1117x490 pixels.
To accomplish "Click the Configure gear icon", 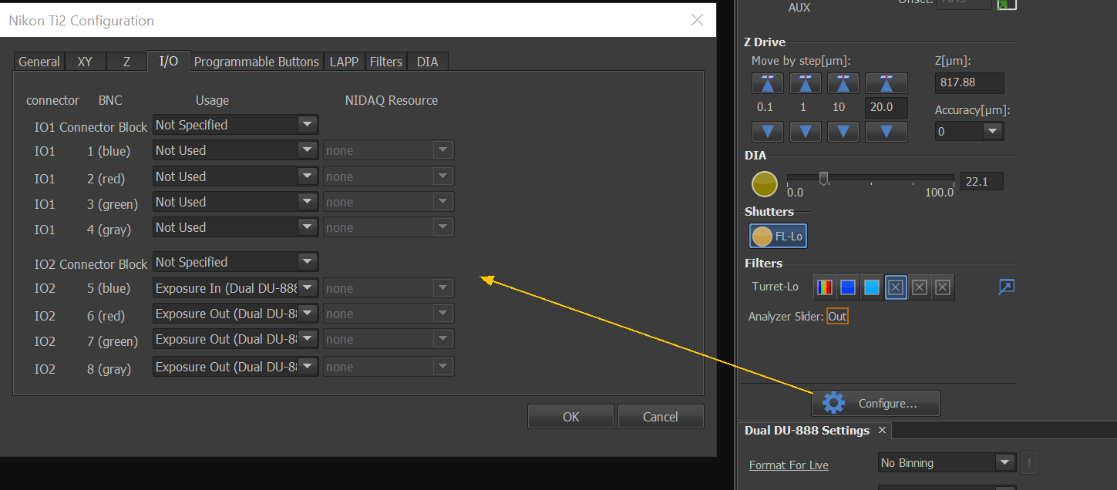I will pyautogui.click(x=833, y=403).
